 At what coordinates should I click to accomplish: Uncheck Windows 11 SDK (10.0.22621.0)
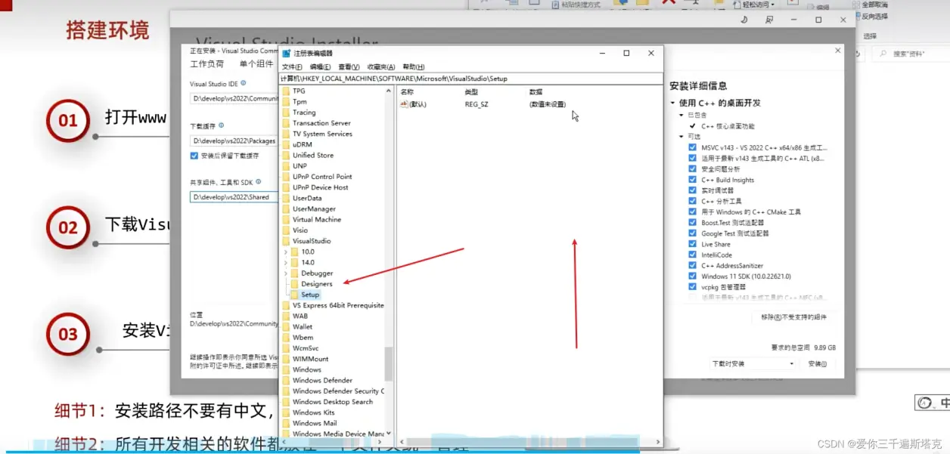coord(692,276)
